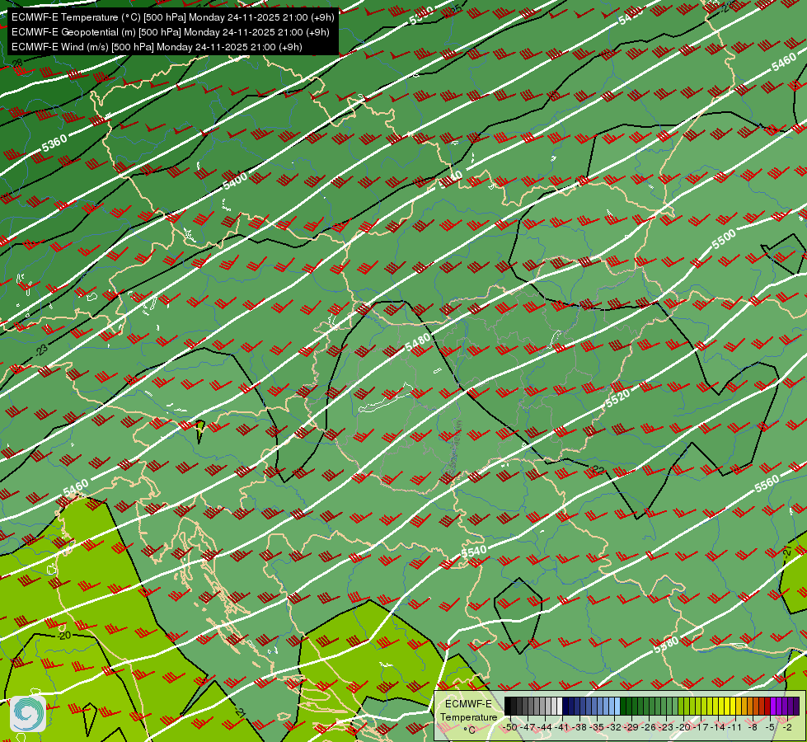Viewport: 807px width, 742px height.
Task: Click the 28 isotherm label on the map
Action: 17,63
